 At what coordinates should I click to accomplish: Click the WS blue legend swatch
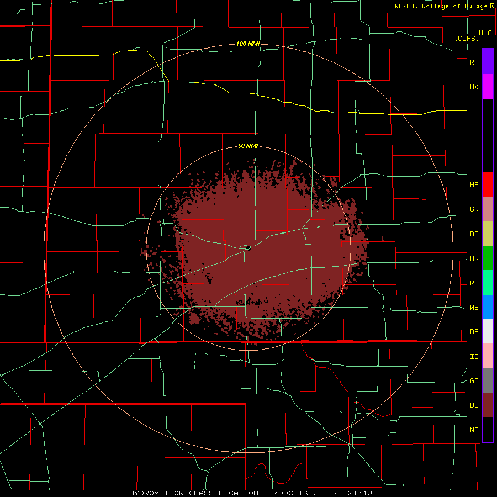[488, 307]
